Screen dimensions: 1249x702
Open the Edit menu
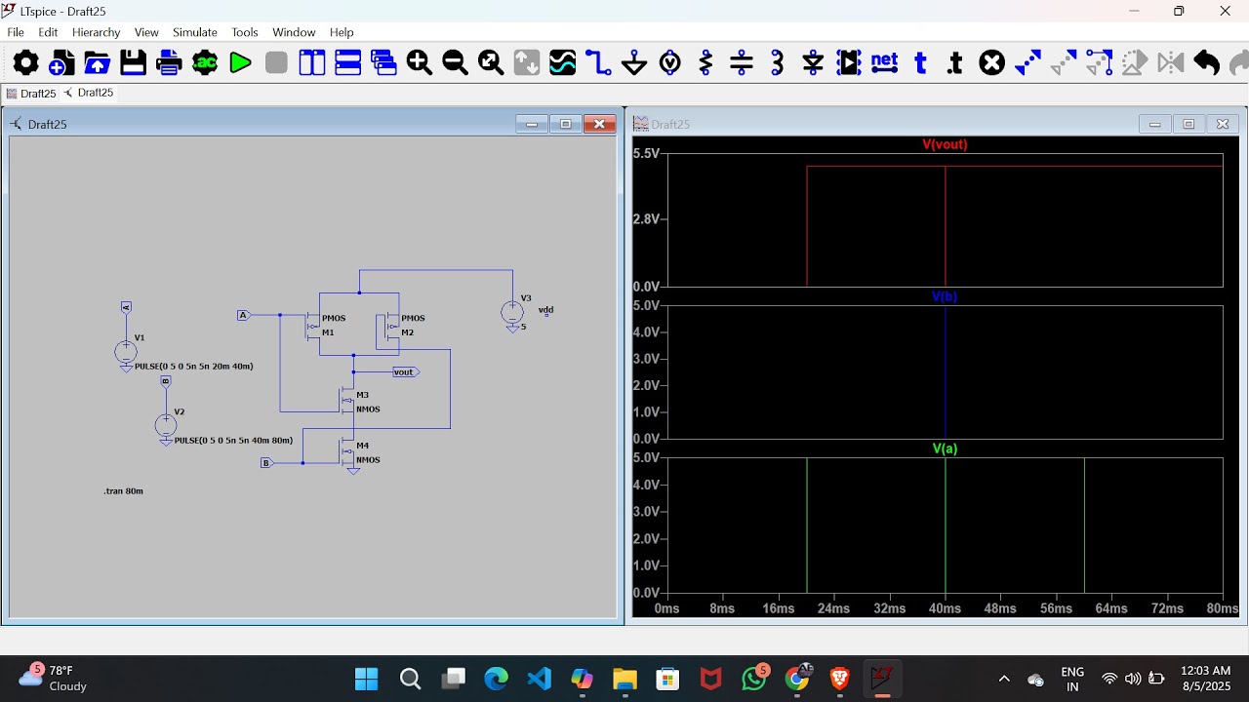[x=48, y=32]
